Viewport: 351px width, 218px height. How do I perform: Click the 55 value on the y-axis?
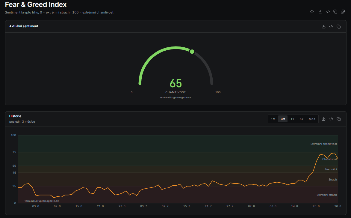pyautogui.click(x=14, y=166)
